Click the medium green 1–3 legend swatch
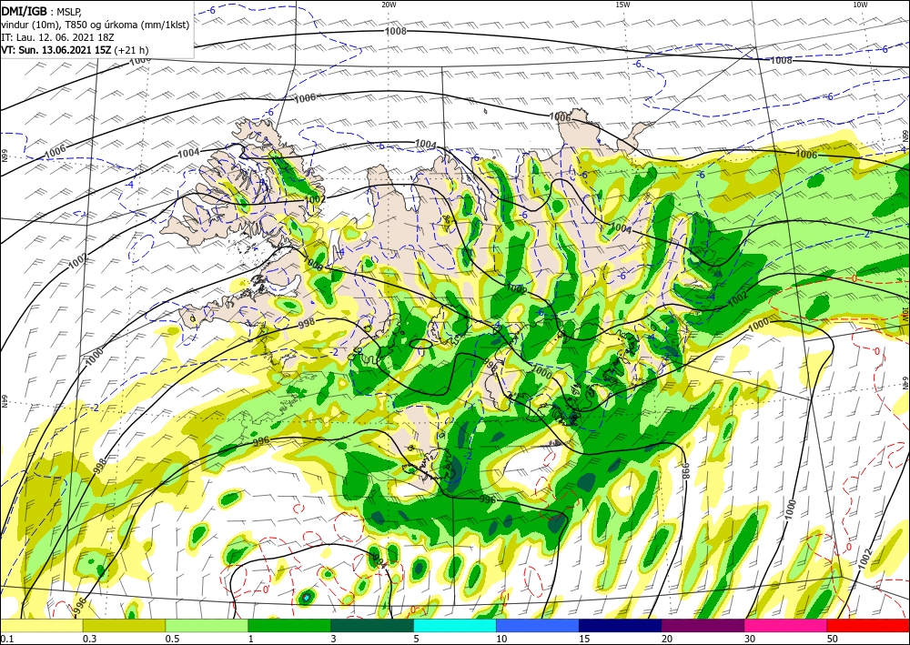The height and width of the screenshot is (645, 910). (x=289, y=625)
